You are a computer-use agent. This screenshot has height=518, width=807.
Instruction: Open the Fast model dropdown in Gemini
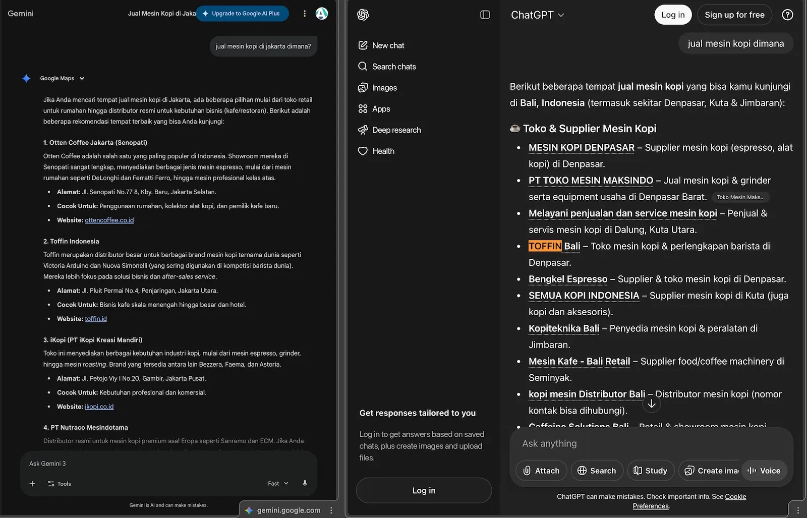tap(277, 483)
